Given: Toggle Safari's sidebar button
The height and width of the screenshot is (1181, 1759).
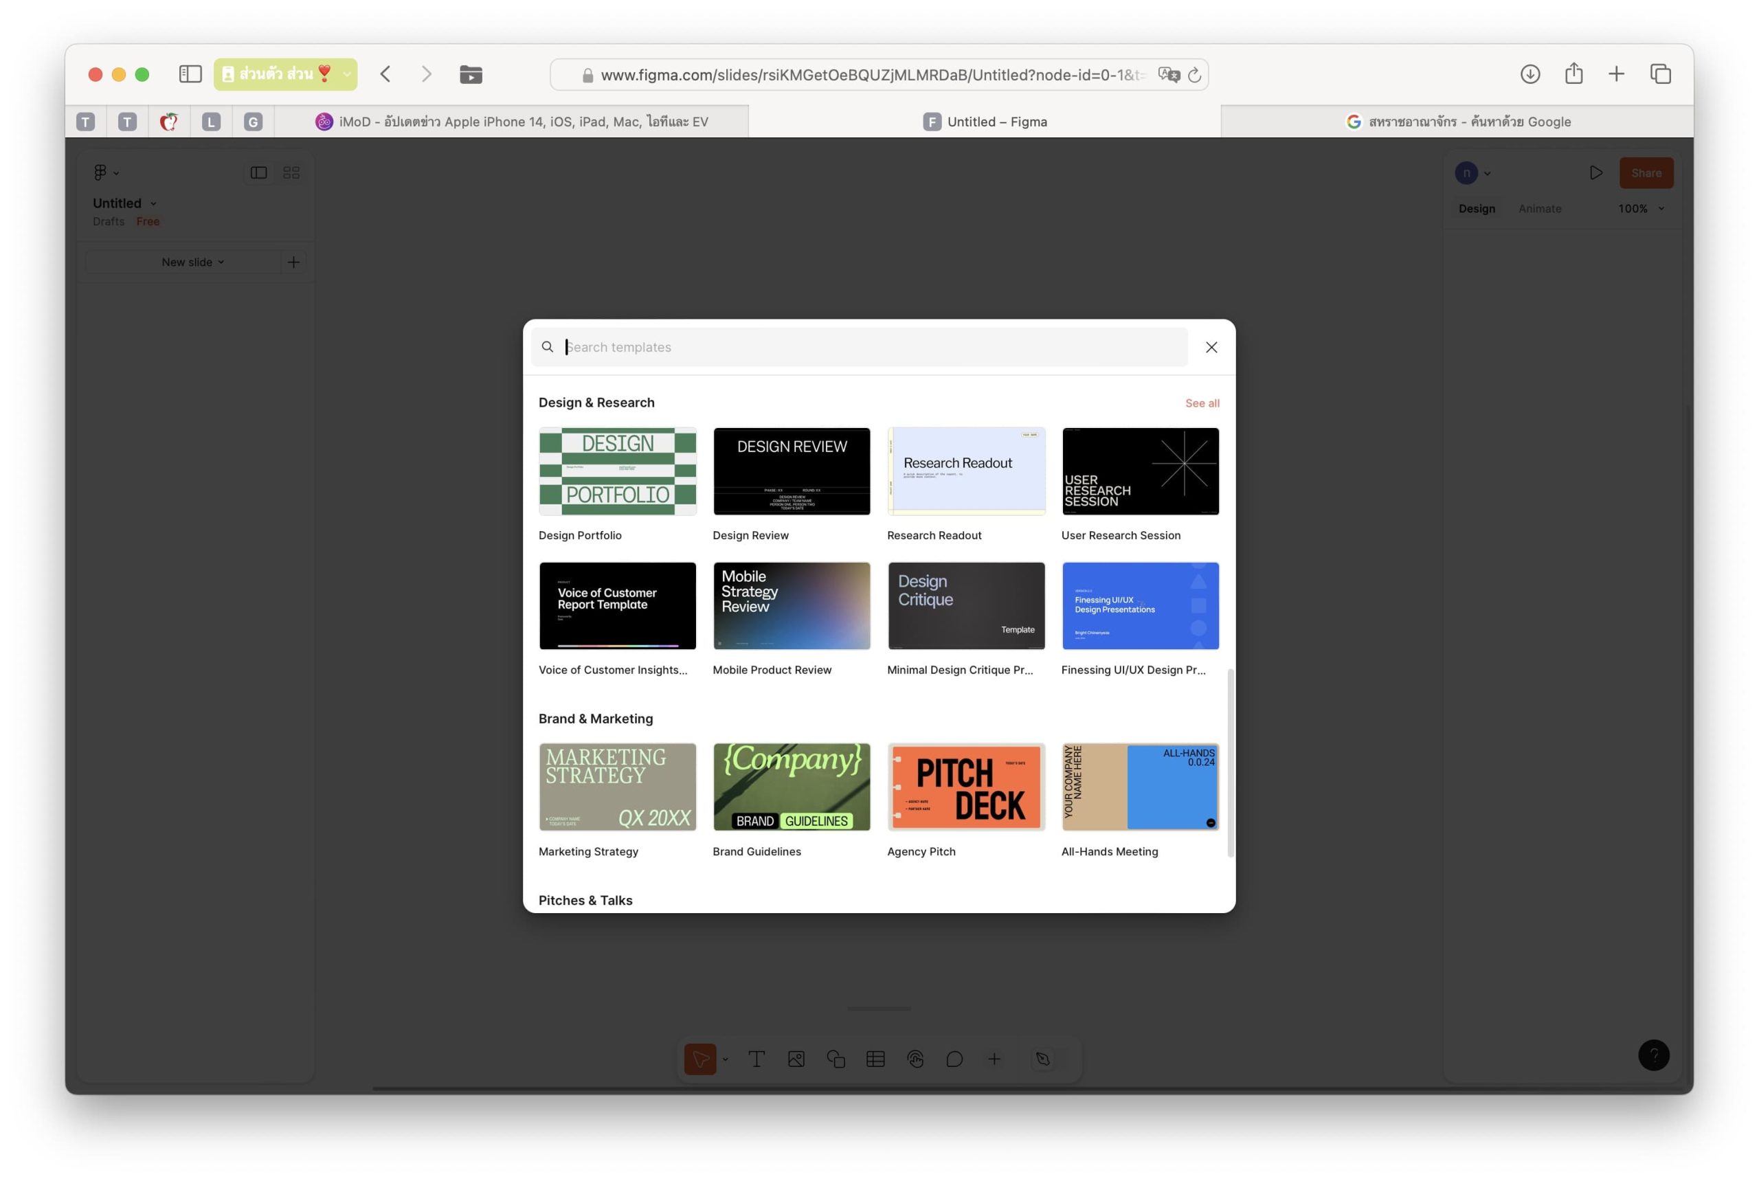Looking at the screenshot, I should (x=190, y=74).
